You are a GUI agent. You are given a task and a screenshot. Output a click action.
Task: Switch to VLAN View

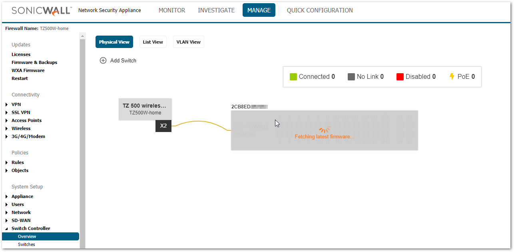(x=188, y=42)
